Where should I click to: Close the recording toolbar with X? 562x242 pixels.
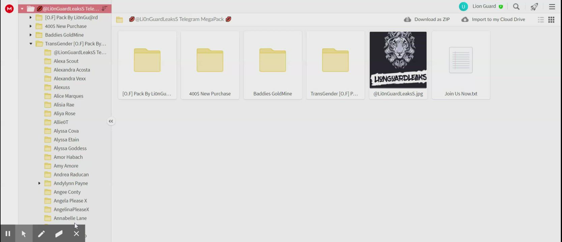pyautogui.click(x=77, y=234)
